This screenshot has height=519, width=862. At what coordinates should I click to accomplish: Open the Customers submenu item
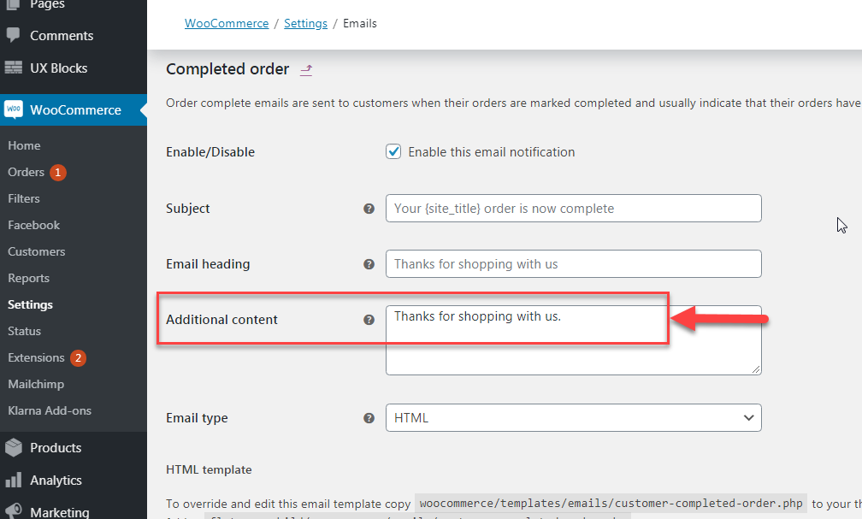coord(36,251)
